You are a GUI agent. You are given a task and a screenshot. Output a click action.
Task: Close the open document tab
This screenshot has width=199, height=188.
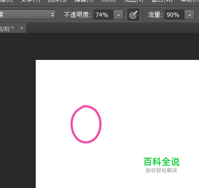[x=22, y=28]
